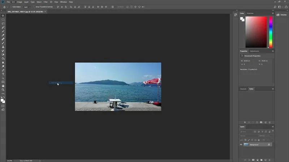289x162 pixels.
Task: Switch to the Channels tab
Action: (243, 89)
